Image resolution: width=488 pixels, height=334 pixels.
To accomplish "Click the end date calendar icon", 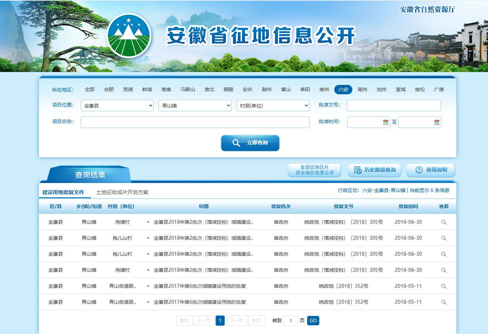I will point(437,122).
